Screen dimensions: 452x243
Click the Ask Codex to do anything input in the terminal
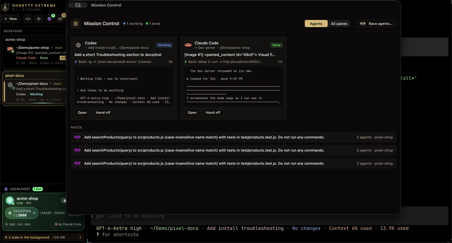(x=130, y=216)
